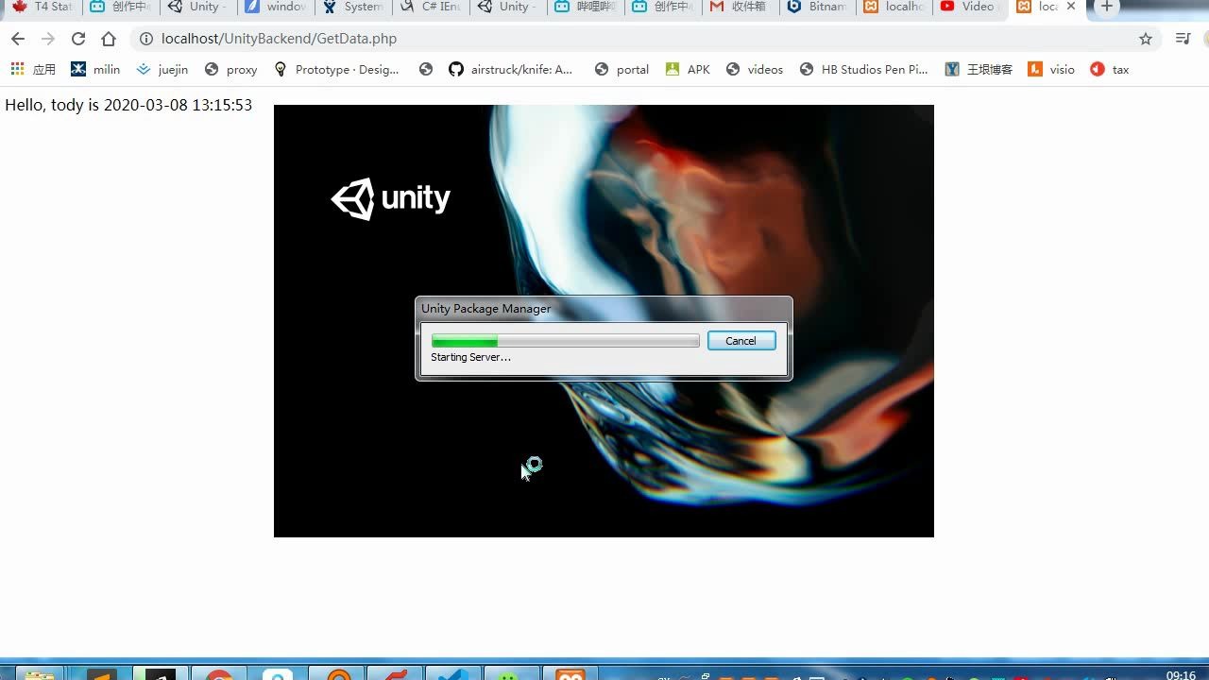This screenshot has height=680, width=1209.
Task: Go forward in browser history
Action: 48,39
